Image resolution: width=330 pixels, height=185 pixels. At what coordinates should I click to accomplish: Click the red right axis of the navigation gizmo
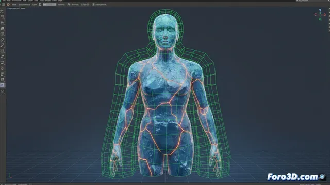325,15
